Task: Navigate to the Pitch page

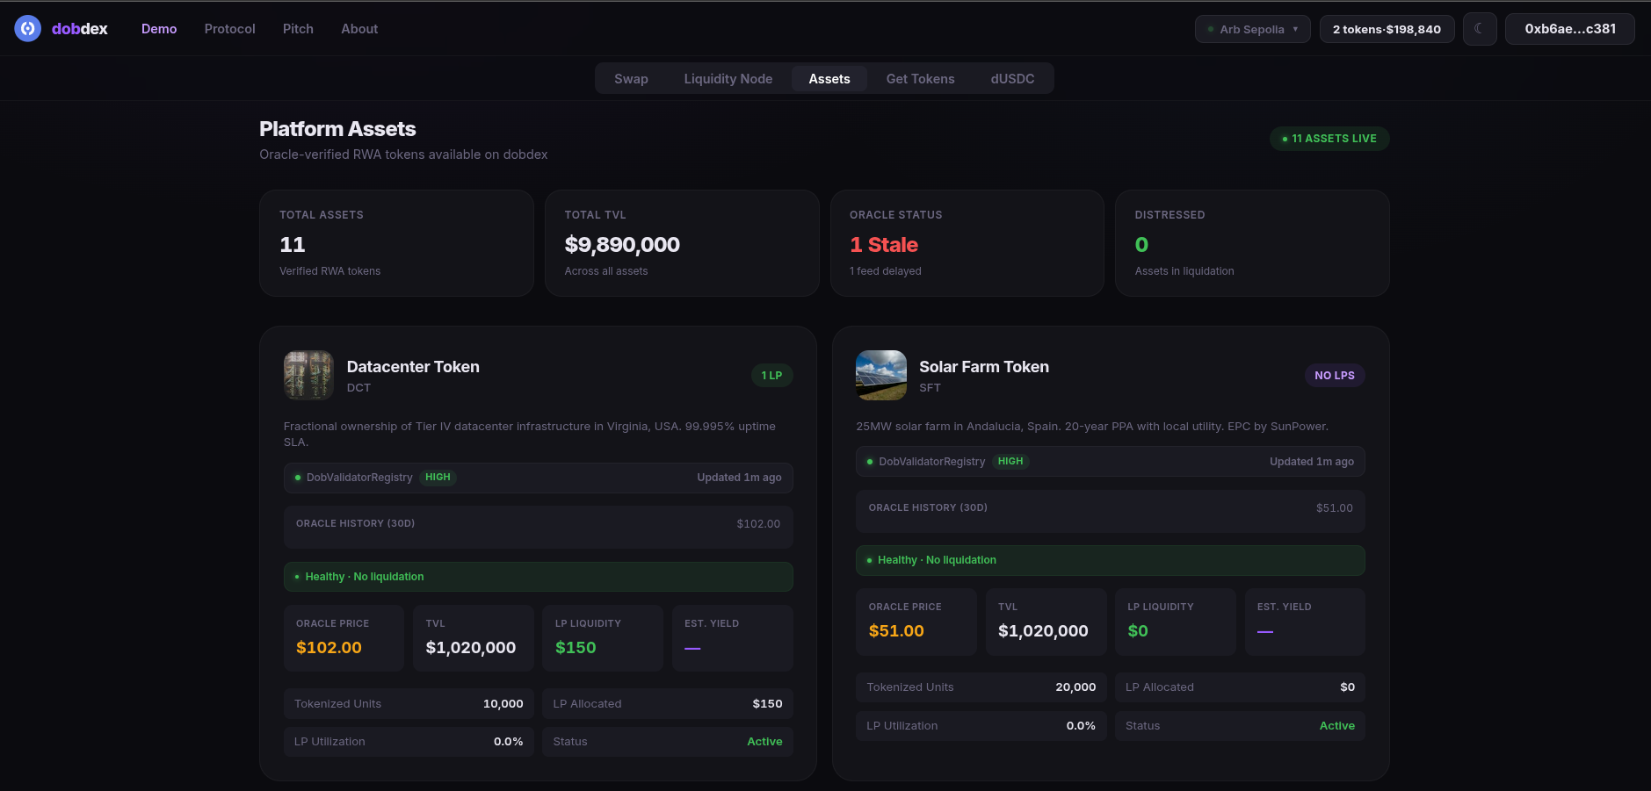Action: point(298,29)
